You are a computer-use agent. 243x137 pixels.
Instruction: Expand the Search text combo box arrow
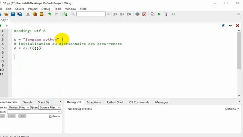(x=59, y=112)
